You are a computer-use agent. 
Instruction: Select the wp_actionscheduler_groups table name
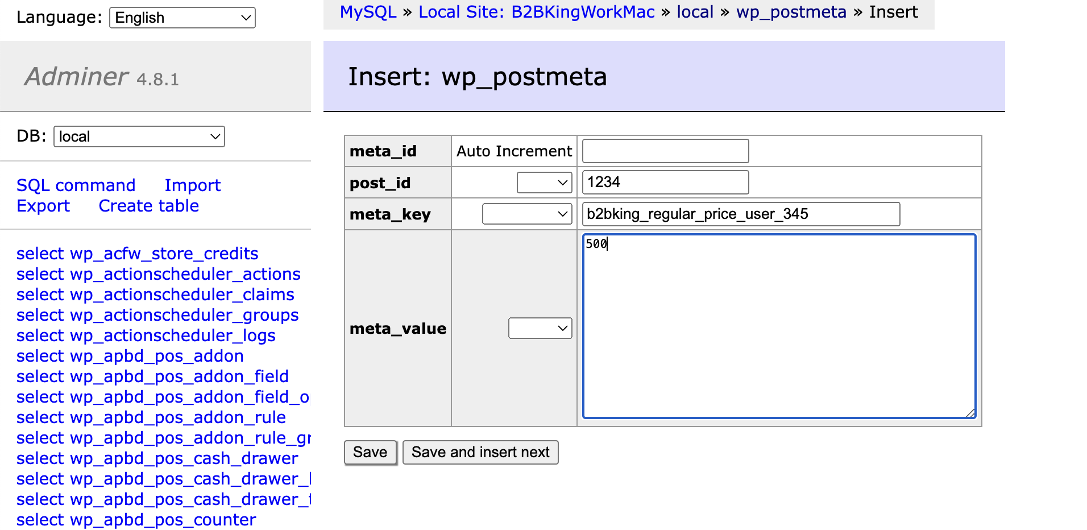pos(184,315)
